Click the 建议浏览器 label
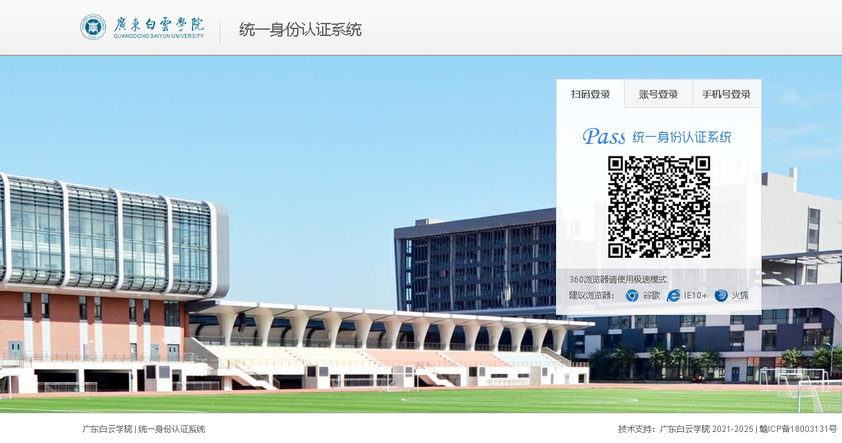 click(591, 296)
